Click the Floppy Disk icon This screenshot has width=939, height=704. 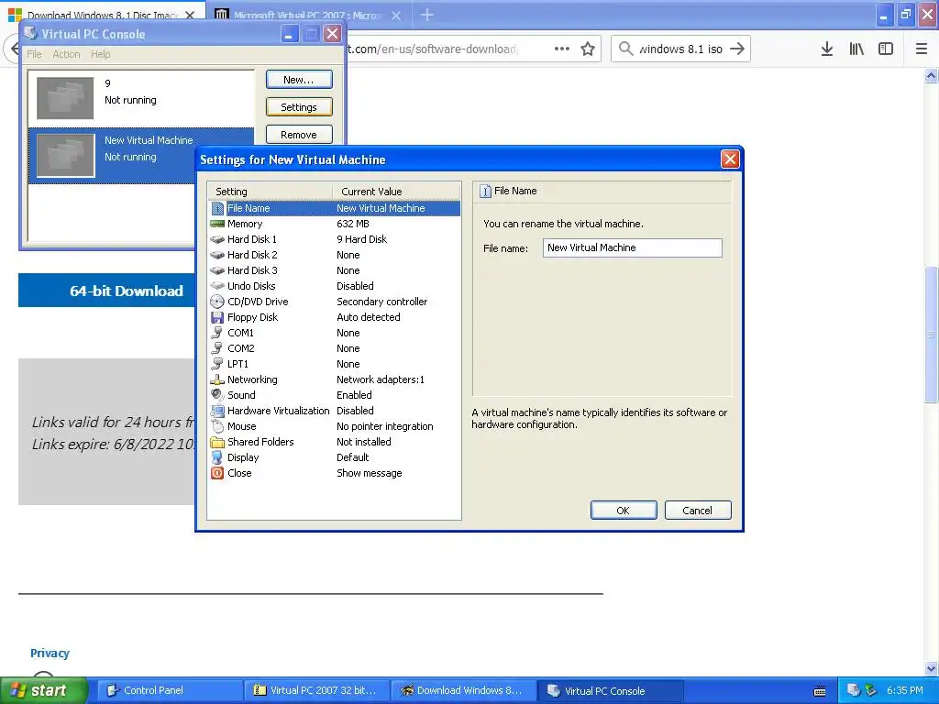pos(217,317)
